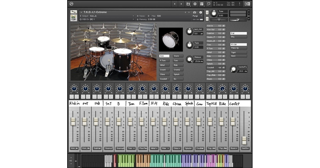Click the Make Up button
This screenshot has height=168, width=320.
pos(239,48)
